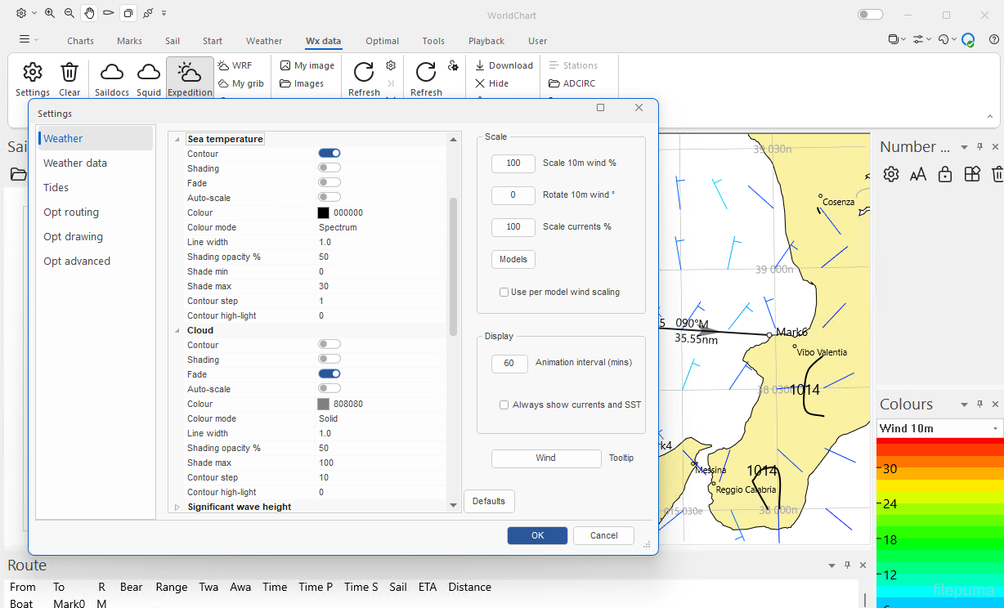Screen dimensions: 1004x608
Task: Select the Expedition weather icon
Action: pos(190,74)
